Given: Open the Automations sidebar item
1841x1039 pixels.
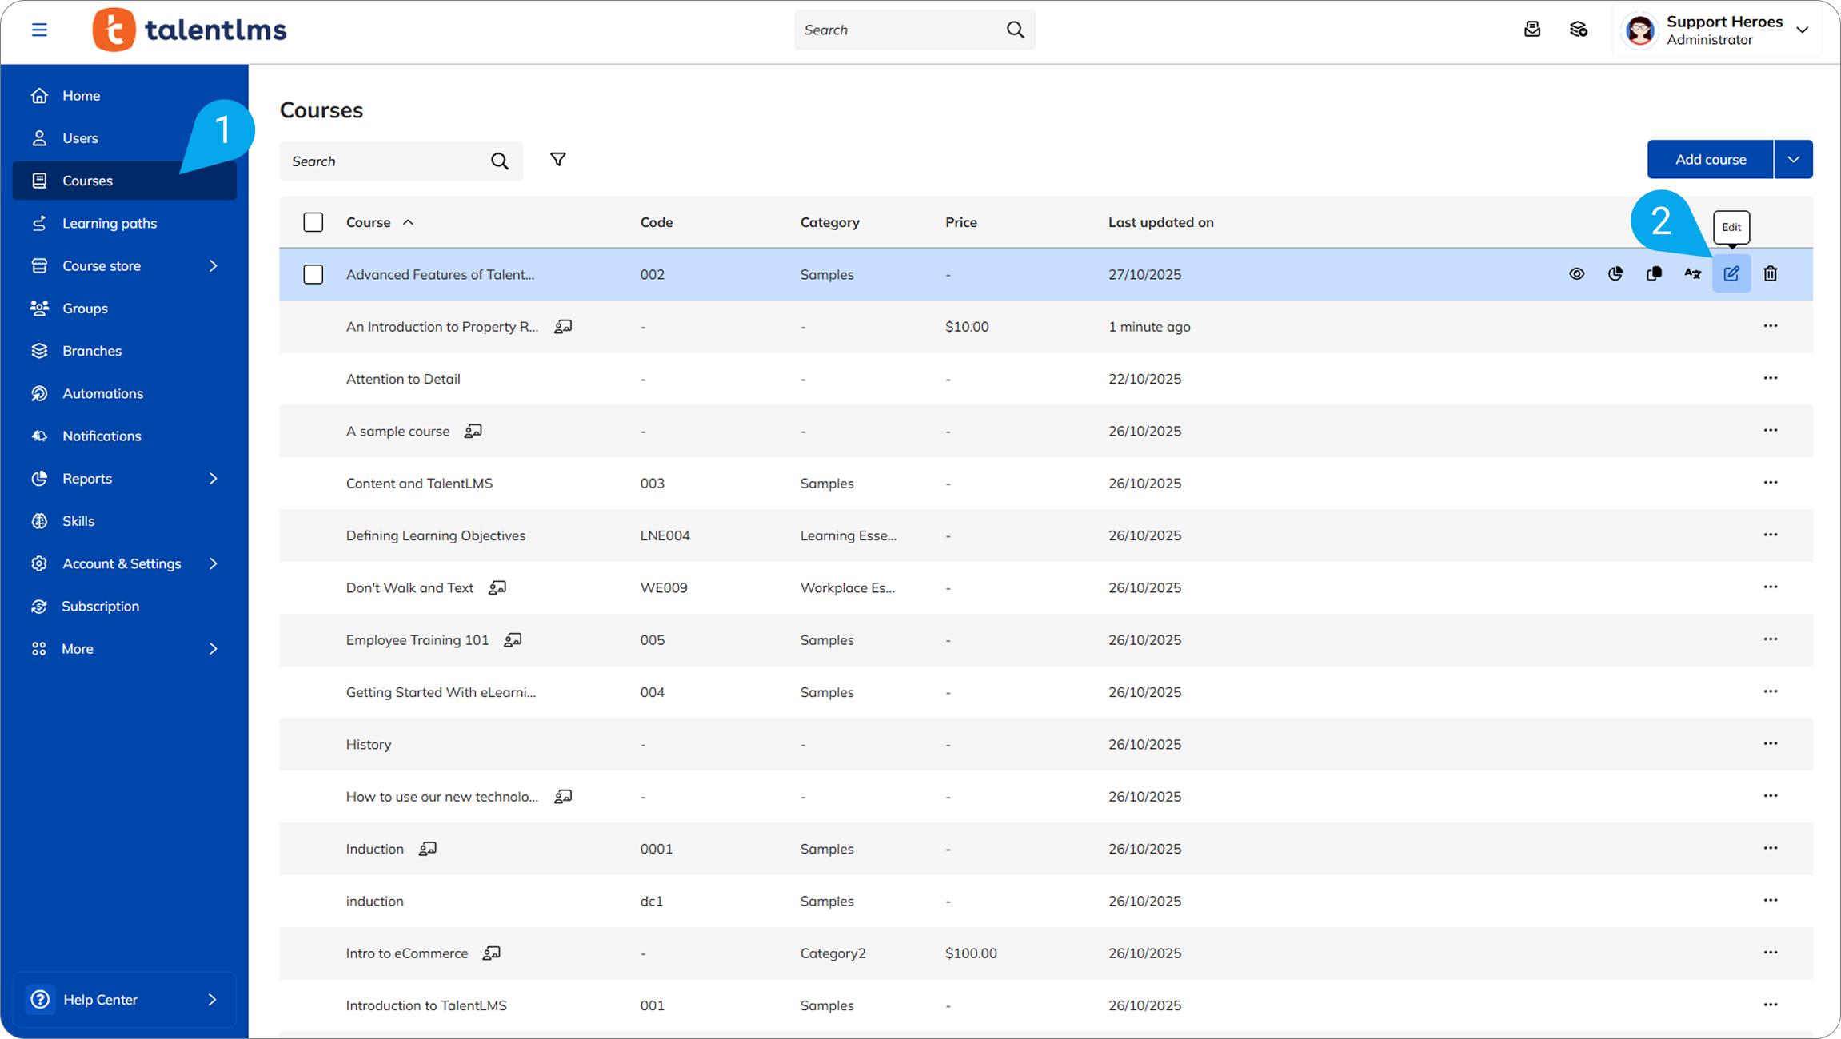Looking at the screenshot, I should coord(102,393).
